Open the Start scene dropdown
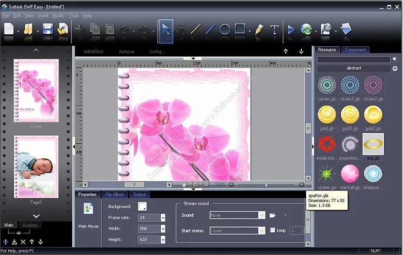The width and height of the screenshot is (403, 255). 262,230
